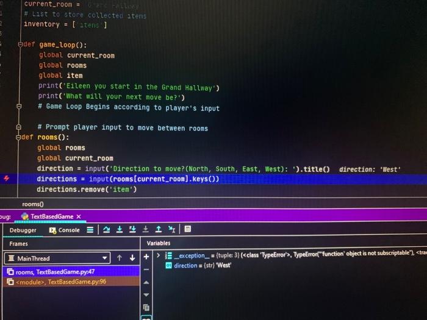This screenshot has height=320, width=427.
Task: Toggle fold marker at Game Loop Begins comment
Action: click(x=19, y=107)
